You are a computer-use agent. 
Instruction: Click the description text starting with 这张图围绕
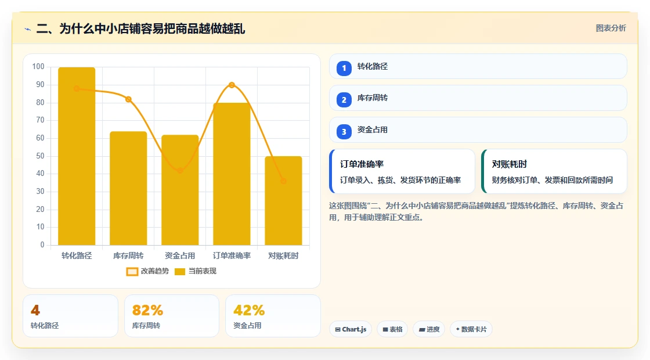click(x=476, y=211)
